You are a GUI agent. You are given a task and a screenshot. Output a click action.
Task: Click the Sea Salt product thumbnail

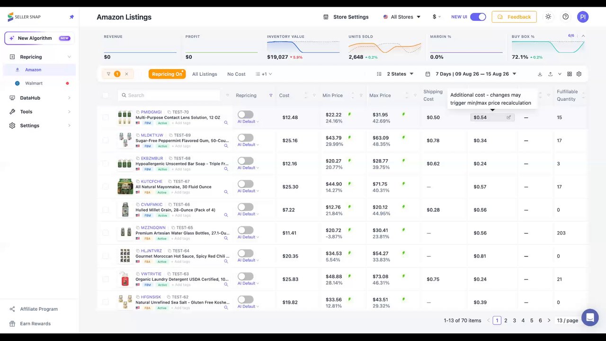coord(125,302)
